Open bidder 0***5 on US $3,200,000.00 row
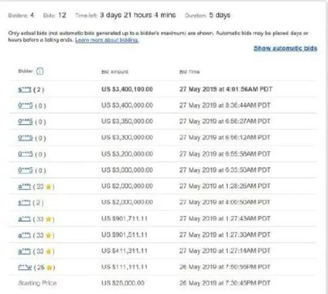 pyautogui.click(x=25, y=154)
